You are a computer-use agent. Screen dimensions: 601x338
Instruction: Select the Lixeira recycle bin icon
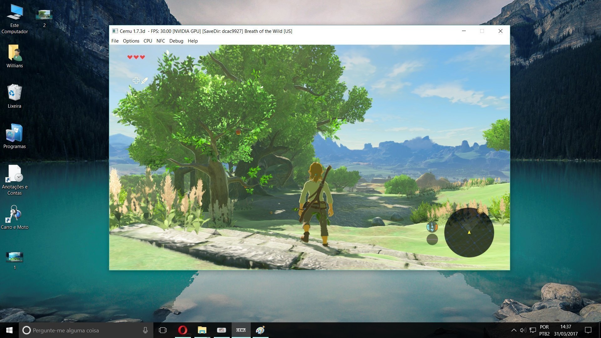[x=14, y=96]
